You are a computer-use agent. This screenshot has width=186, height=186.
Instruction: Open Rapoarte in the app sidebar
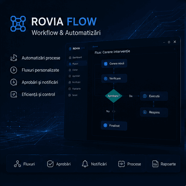click(x=74, y=89)
